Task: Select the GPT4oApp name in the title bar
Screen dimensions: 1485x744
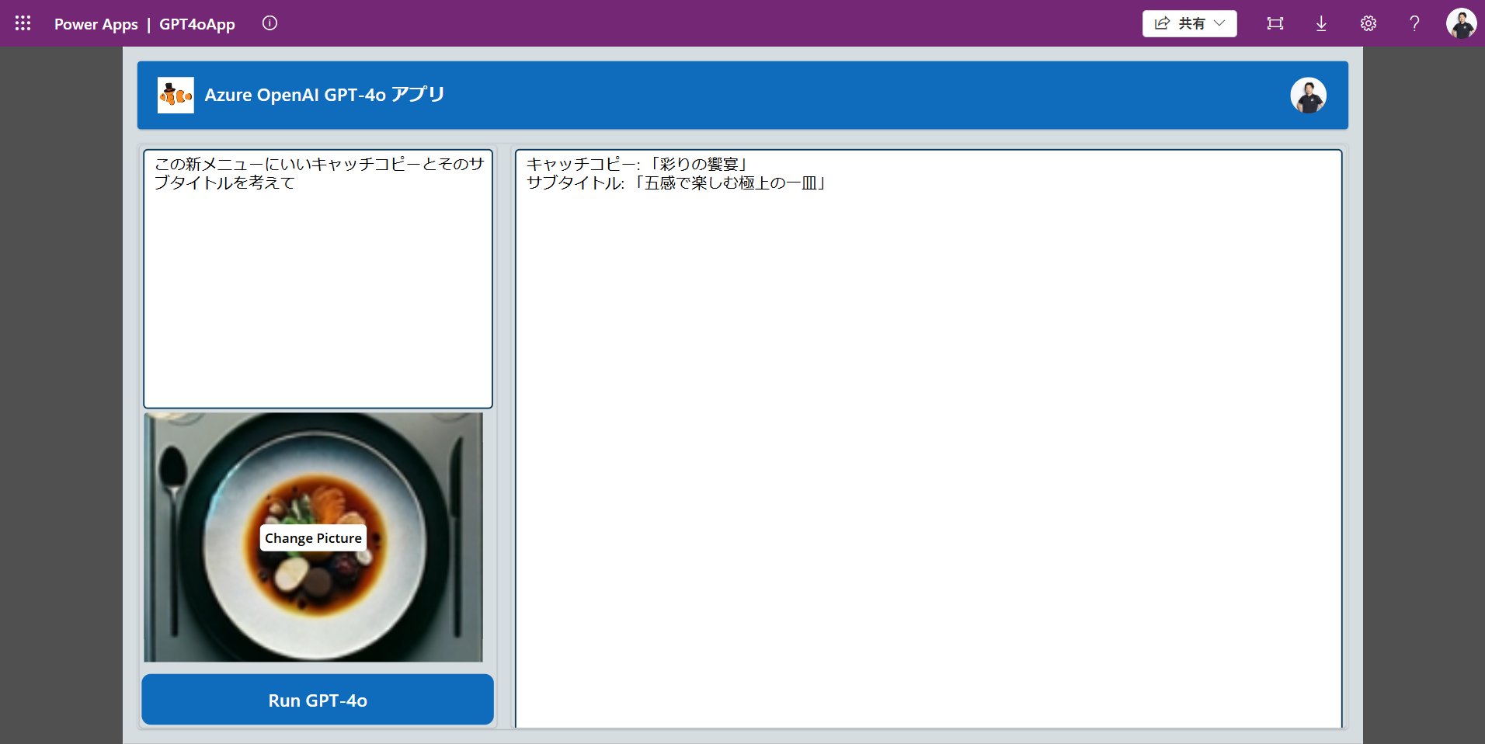Action: [196, 24]
